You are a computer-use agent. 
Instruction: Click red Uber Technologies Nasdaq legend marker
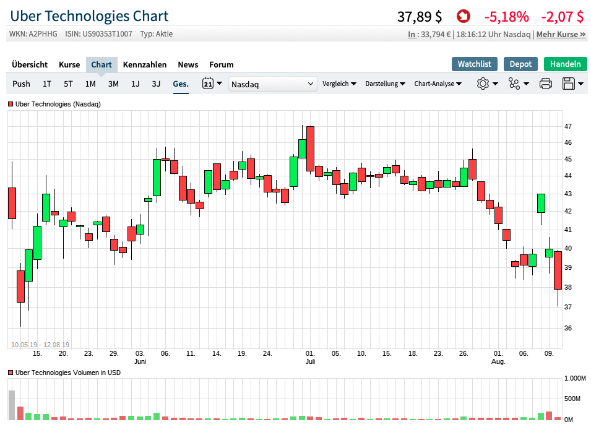tap(11, 105)
